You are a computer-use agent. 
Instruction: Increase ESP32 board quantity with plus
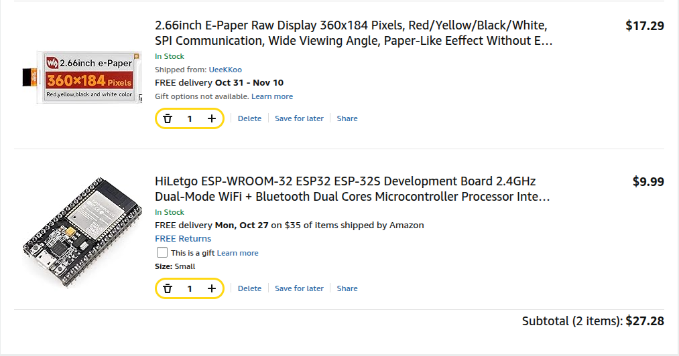[x=212, y=288]
